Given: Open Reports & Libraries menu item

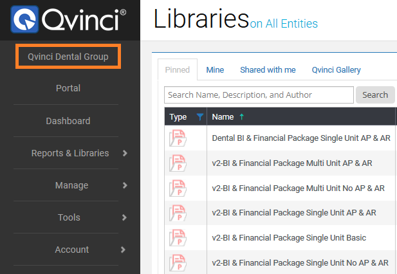Looking at the screenshot, I should (x=70, y=153).
